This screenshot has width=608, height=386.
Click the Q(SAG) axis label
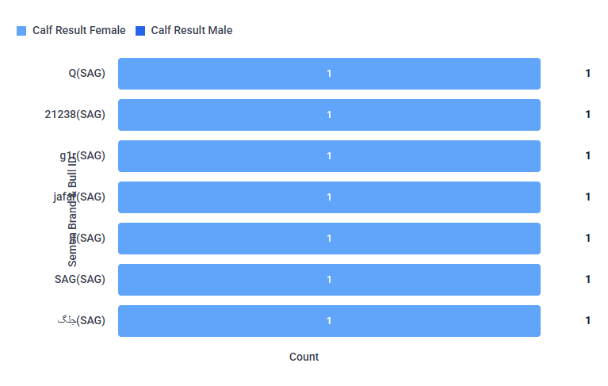point(87,73)
